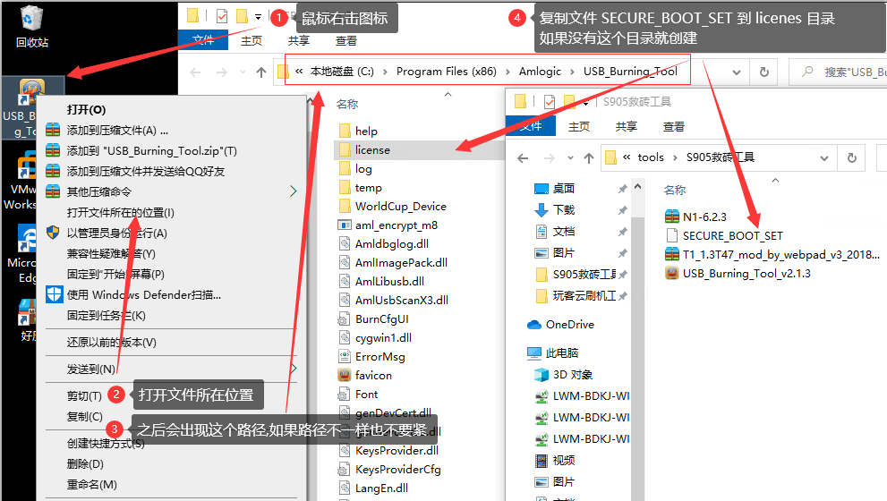Open the 主页 tab in the S905救砖工具 window

tap(579, 127)
